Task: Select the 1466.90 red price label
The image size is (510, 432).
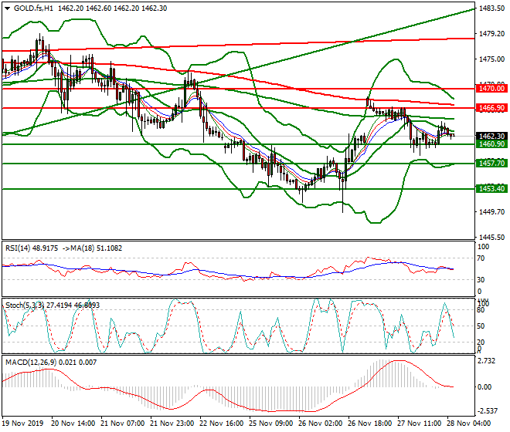Action: (491, 108)
